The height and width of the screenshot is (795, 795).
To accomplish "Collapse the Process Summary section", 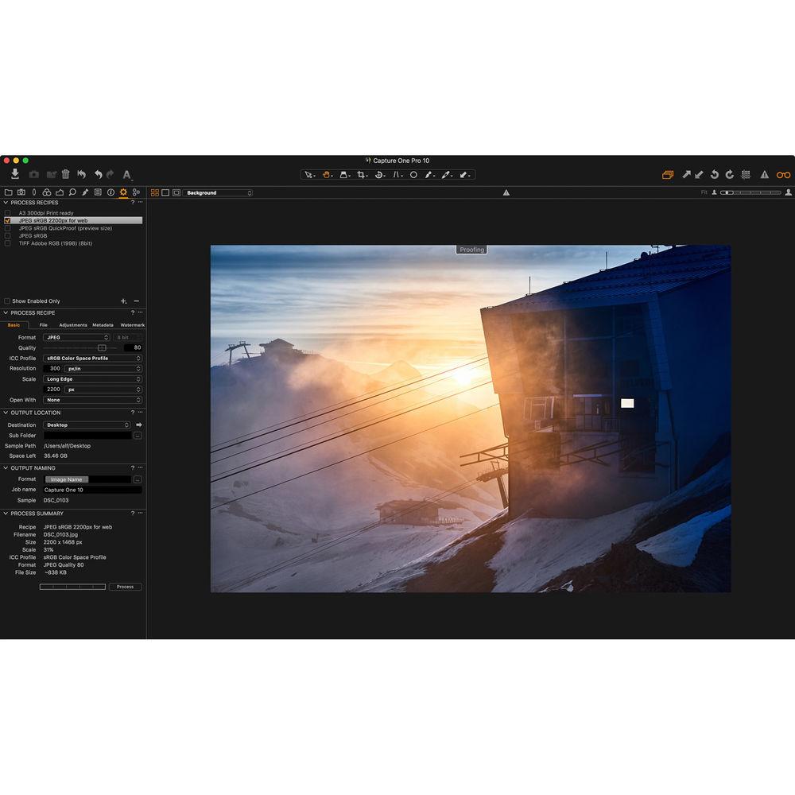I will coord(6,513).
